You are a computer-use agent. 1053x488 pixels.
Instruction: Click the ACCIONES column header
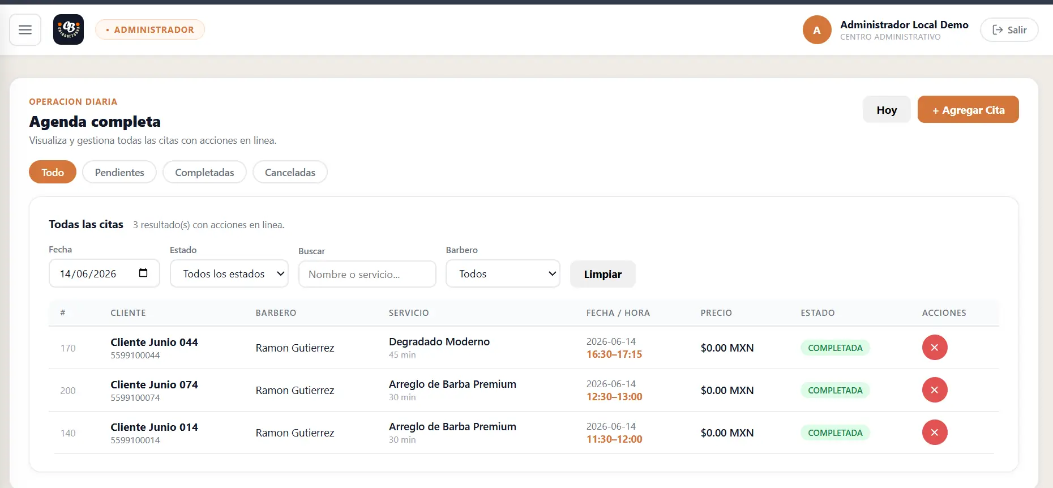coord(944,313)
